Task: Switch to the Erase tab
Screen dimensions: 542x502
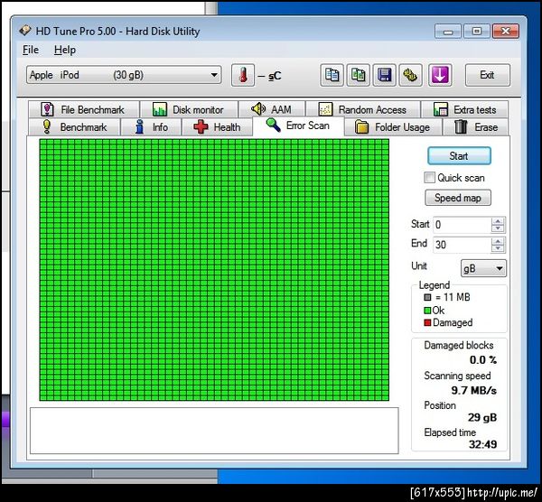Action: click(476, 126)
